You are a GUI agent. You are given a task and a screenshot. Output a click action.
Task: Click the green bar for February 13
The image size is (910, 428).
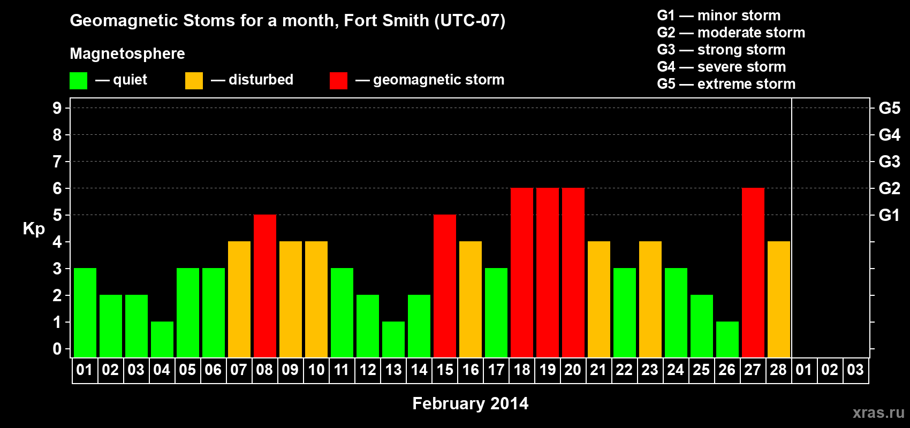click(393, 339)
